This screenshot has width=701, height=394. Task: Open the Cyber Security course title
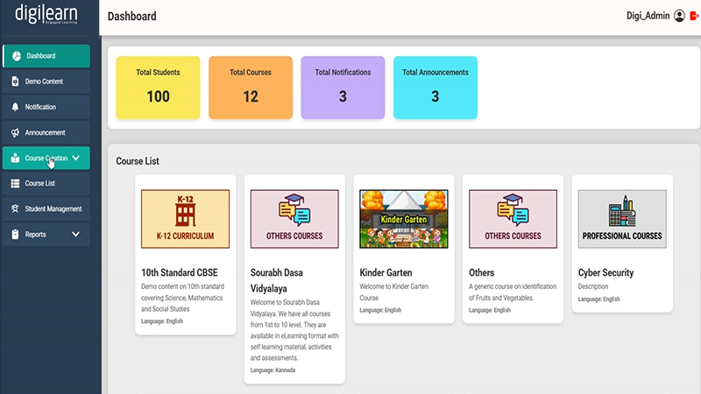[605, 272]
